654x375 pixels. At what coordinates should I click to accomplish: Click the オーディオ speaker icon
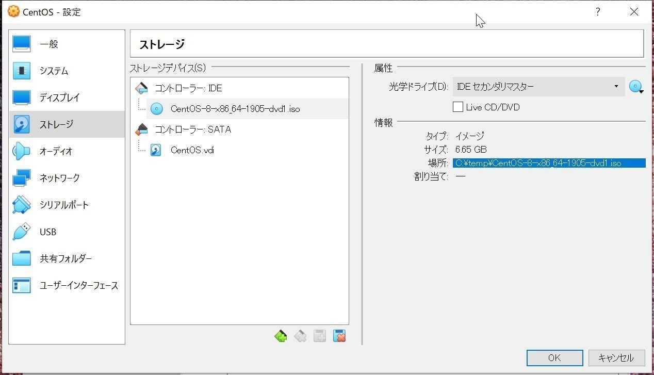pyautogui.click(x=22, y=151)
